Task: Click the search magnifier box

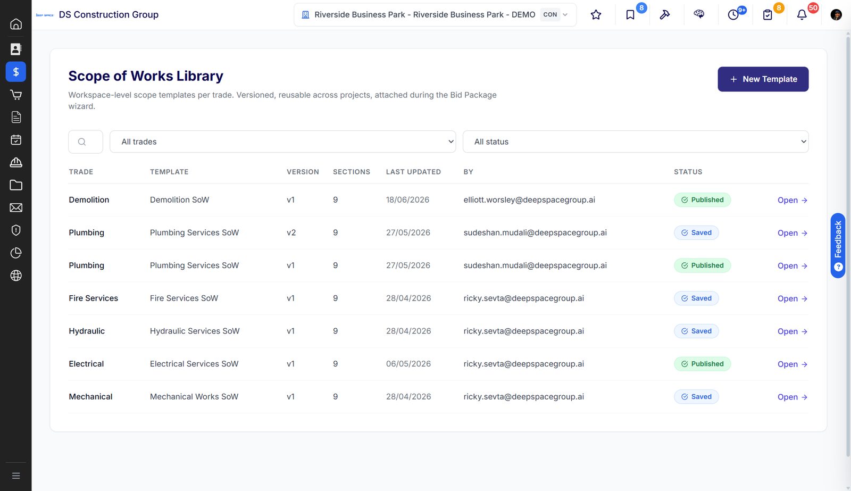Action: pos(85,142)
